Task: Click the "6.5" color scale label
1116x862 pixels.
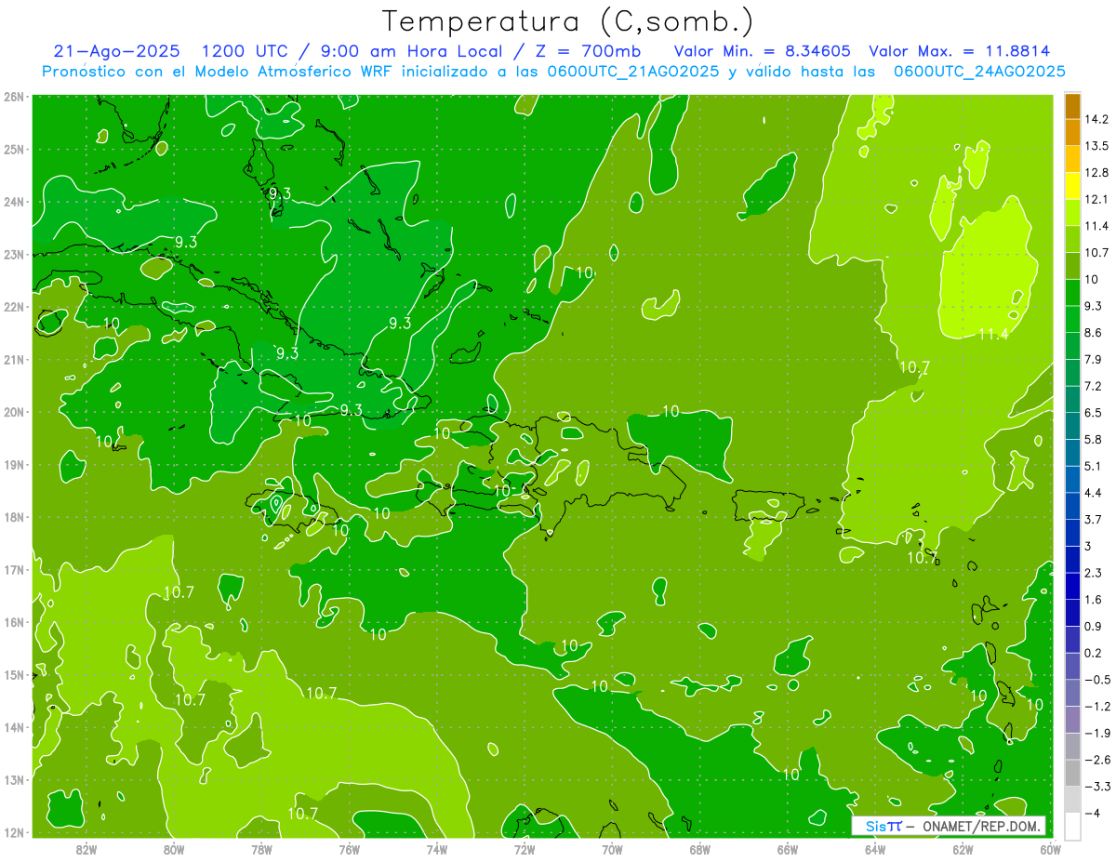Action: point(1094,412)
